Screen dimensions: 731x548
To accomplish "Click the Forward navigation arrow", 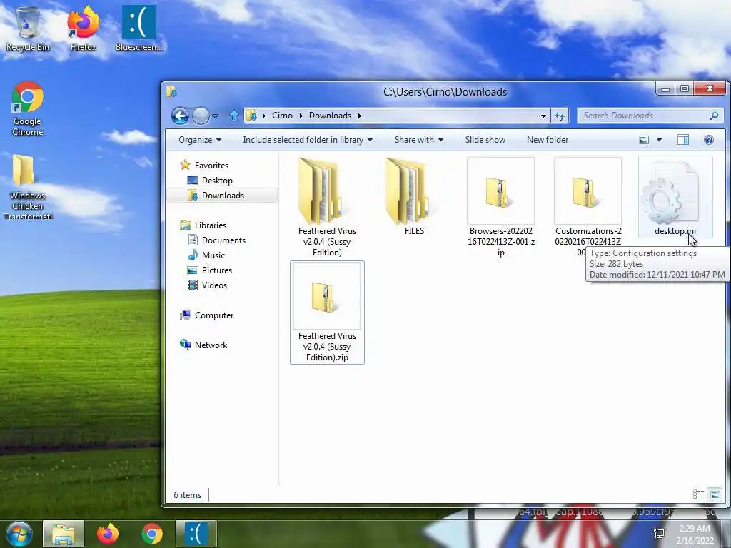I will pos(201,116).
